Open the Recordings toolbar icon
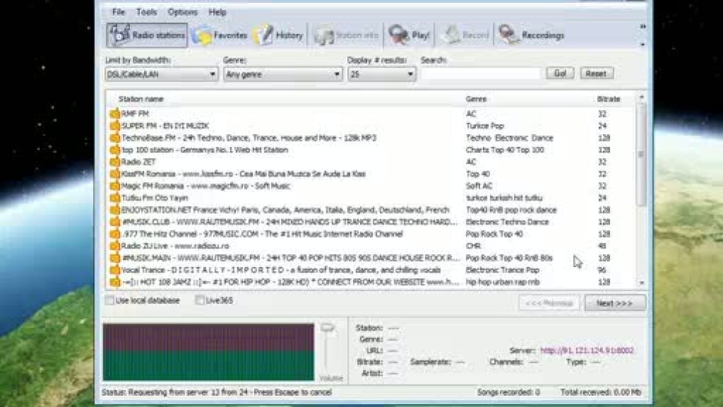Viewport: 723px width, 407px height. pyautogui.click(x=509, y=35)
